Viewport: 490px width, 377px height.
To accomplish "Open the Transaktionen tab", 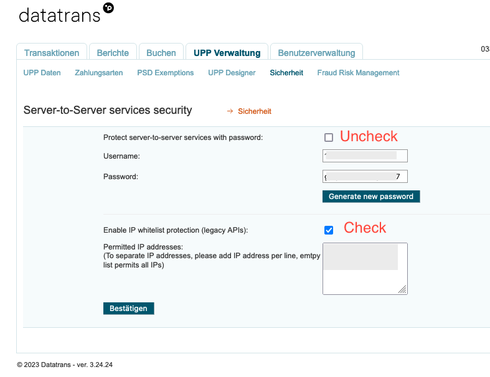I will point(52,53).
